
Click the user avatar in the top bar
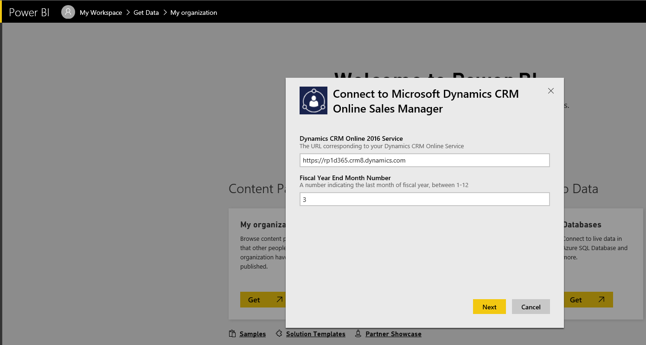click(x=68, y=12)
